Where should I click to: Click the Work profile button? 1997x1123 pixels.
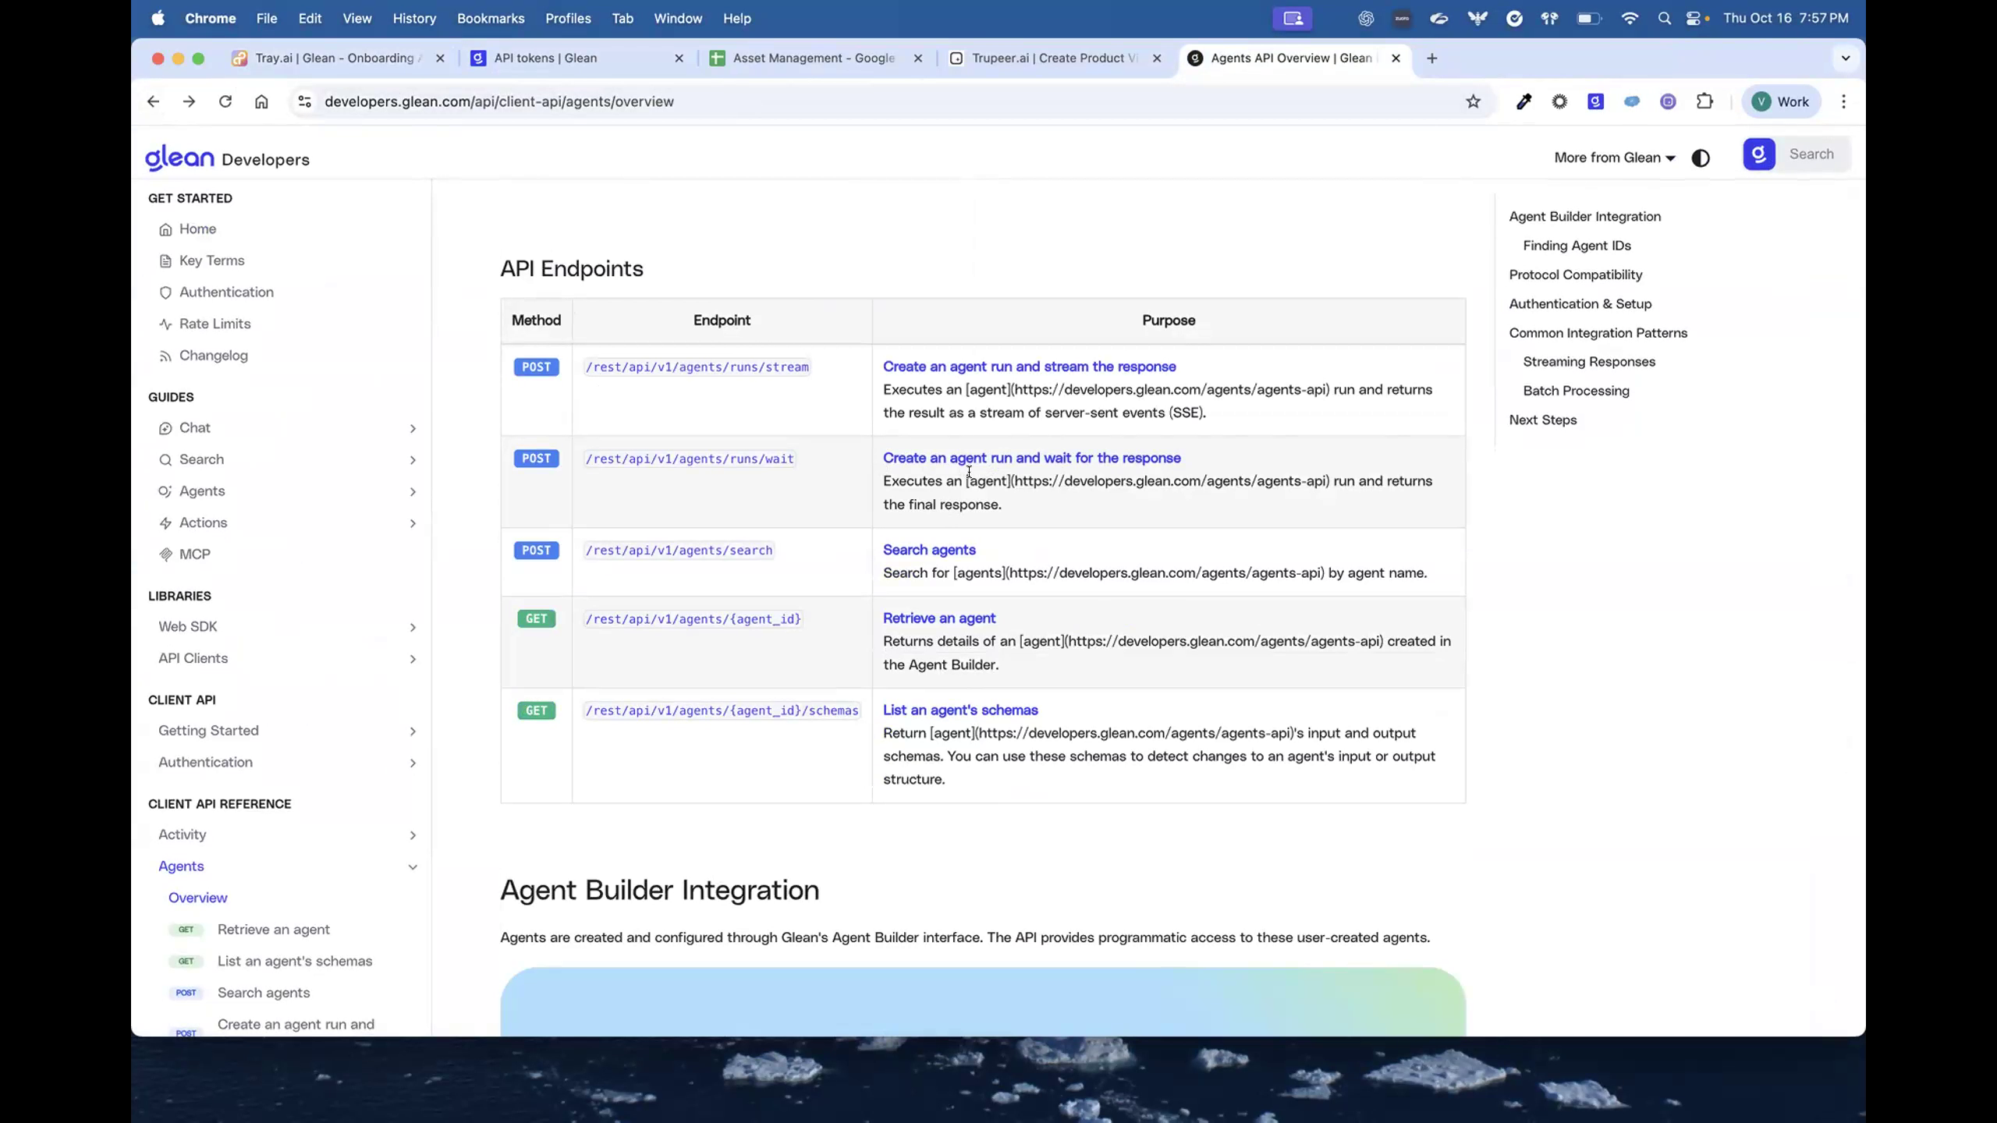click(1782, 101)
